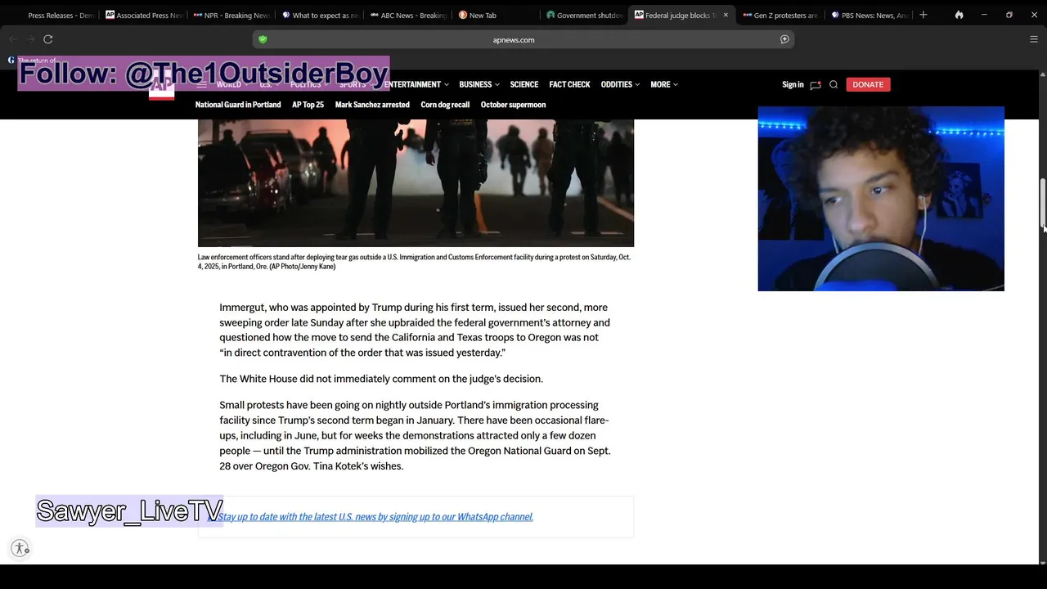Click the green shield icon in address bar
1047x589 pixels.
263,39
